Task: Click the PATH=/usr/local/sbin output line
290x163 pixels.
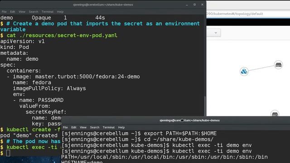Action: pyautogui.click(x=164, y=157)
